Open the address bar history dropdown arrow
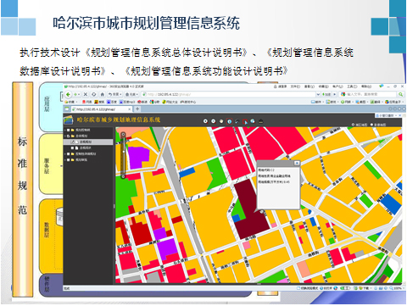 (318, 94)
